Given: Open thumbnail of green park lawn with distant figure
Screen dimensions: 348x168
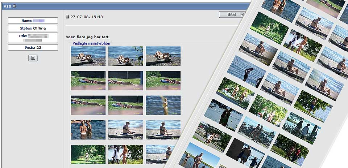Looking at the screenshot, I should click(x=88, y=155).
